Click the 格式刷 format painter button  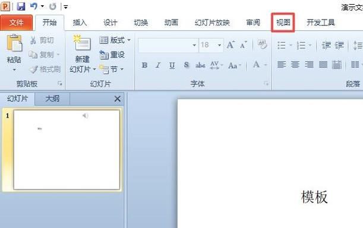[x=45, y=69]
